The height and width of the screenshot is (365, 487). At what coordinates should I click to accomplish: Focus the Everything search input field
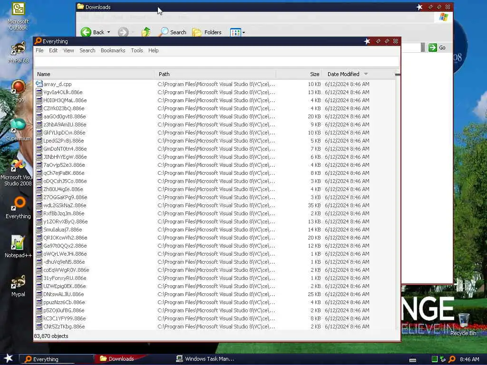(x=217, y=62)
